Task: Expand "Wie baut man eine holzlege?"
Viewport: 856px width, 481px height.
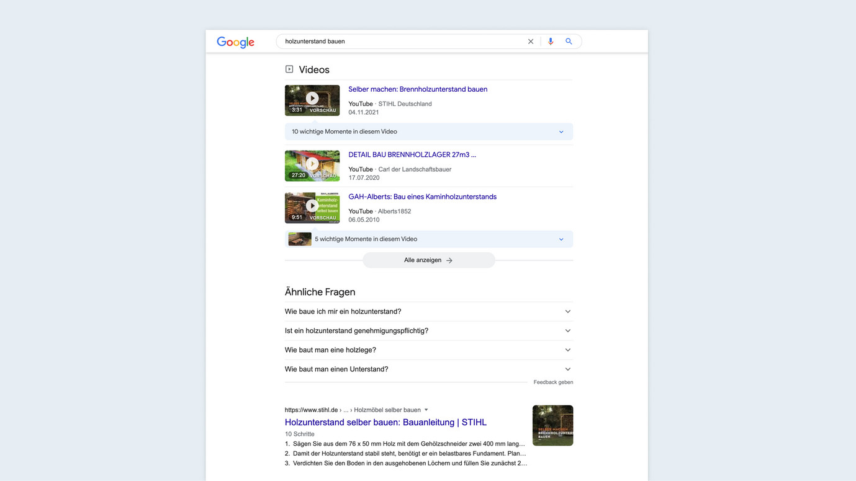Action: (428, 350)
